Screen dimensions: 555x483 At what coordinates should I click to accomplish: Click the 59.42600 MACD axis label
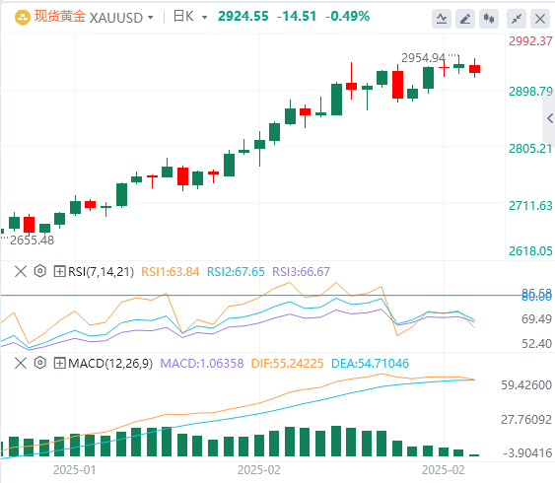point(526,385)
